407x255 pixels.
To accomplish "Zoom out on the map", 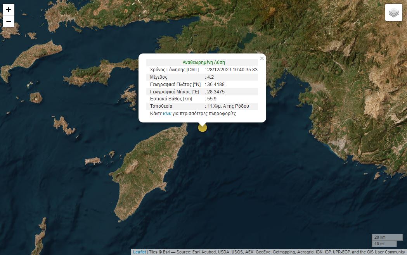I will [x=9, y=21].
